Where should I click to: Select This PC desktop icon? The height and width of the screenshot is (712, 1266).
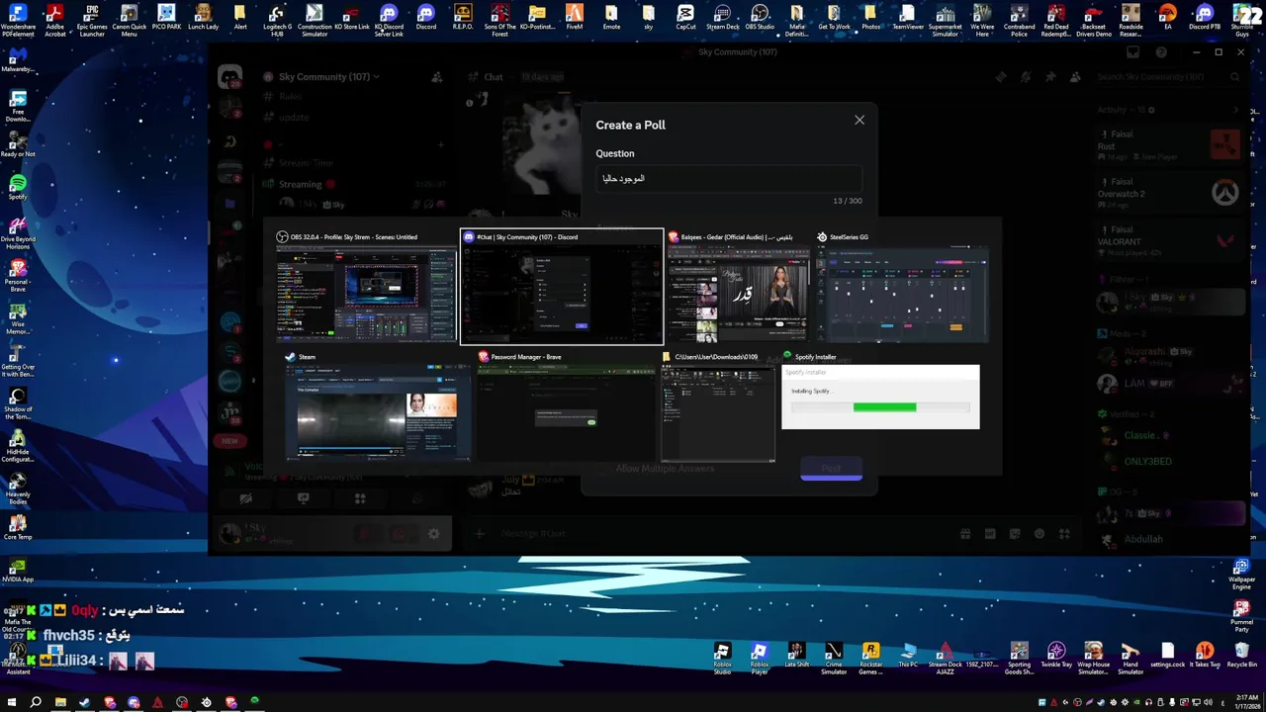click(908, 654)
